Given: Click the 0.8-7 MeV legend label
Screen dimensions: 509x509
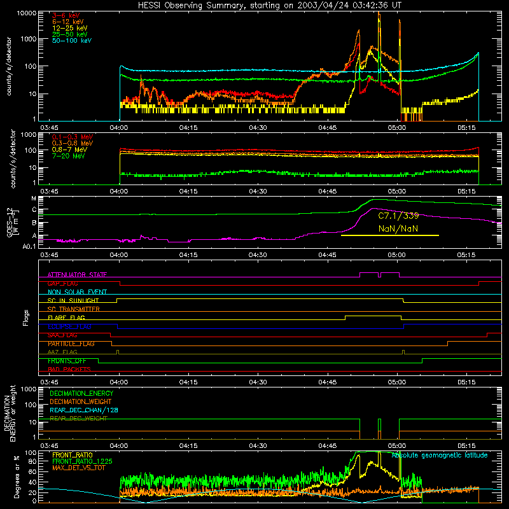Looking at the screenshot, I should (x=69, y=150).
